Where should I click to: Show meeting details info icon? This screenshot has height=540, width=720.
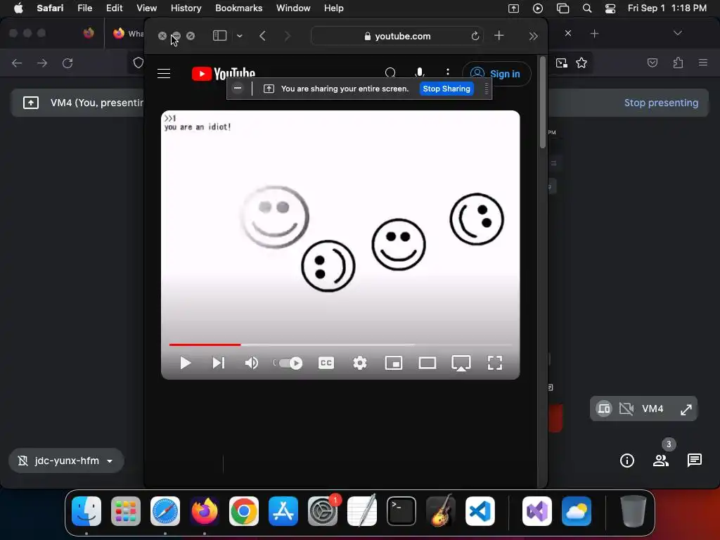tap(626, 461)
